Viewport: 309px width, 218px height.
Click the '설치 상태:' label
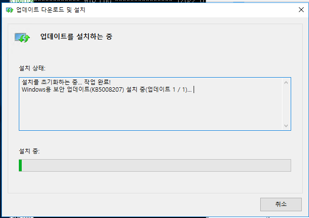coord(32,68)
